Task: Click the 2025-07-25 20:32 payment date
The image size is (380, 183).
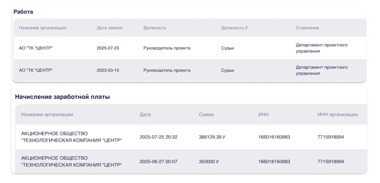Action: point(158,137)
